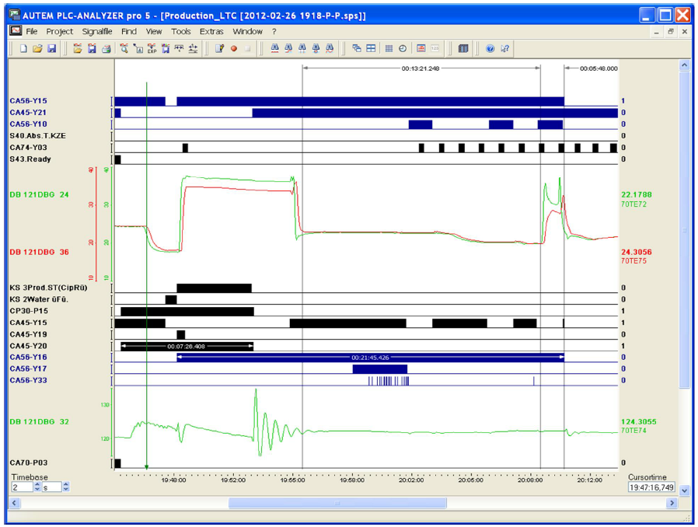Screen dimensions: 698x527
Task: Click the horizontal scrollbar left arrow
Action: click(x=14, y=503)
